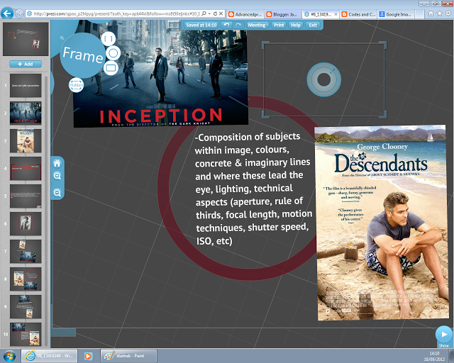Select path thumbnail 1
This screenshot has height=363, width=454.
coord(26,85)
